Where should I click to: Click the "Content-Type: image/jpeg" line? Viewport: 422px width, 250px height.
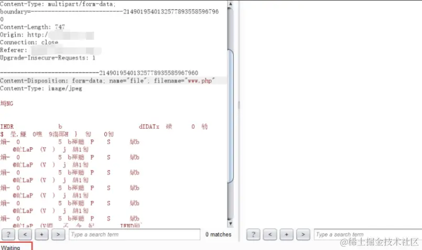(41, 88)
